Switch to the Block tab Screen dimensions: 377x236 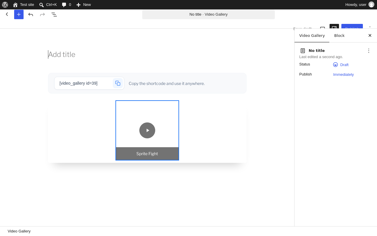coord(339,36)
